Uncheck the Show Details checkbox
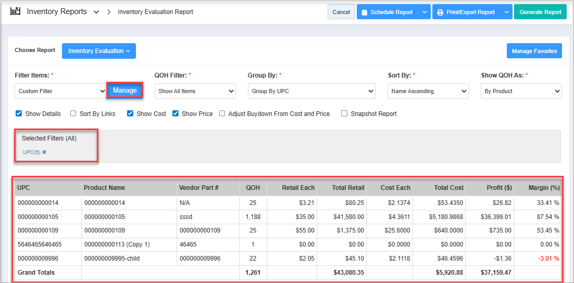Screen dimensions: 574x283 click(19, 113)
